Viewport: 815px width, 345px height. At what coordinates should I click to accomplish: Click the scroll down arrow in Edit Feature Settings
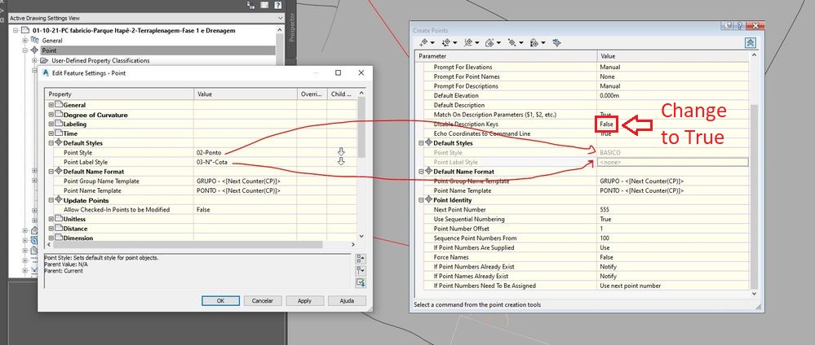coord(361,235)
